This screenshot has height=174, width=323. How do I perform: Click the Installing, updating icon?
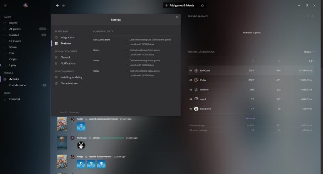[56, 77]
